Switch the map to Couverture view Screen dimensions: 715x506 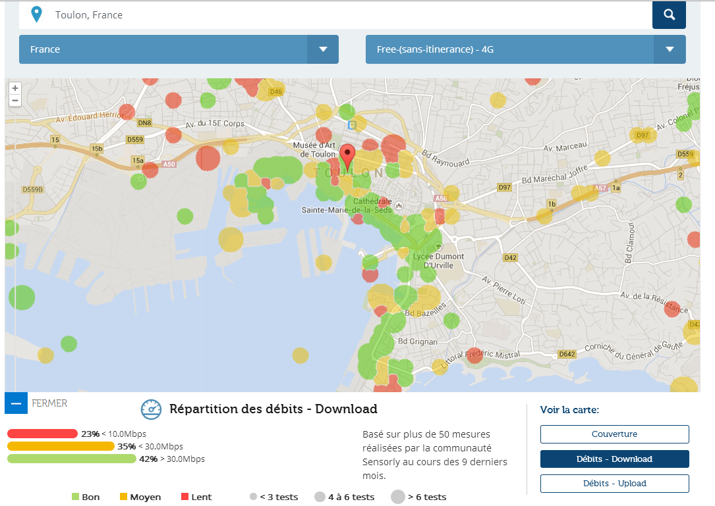(614, 434)
